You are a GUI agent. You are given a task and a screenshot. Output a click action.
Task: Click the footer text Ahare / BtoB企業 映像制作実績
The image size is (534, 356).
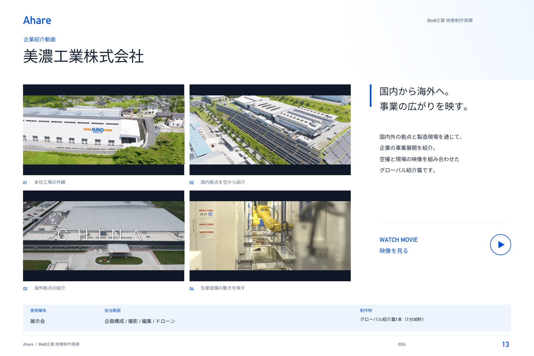click(51, 344)
